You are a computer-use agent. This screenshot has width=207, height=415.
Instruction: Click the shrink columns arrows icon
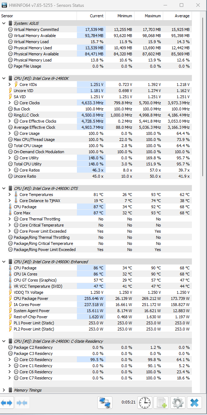22,403
